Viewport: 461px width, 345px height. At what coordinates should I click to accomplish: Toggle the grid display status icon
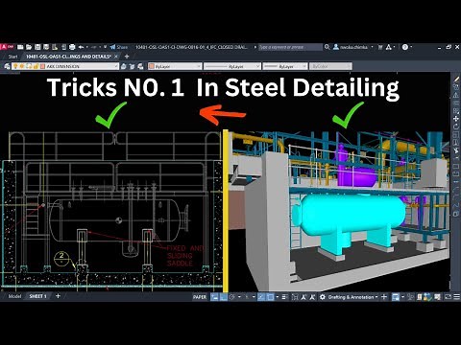coord(214,297)
